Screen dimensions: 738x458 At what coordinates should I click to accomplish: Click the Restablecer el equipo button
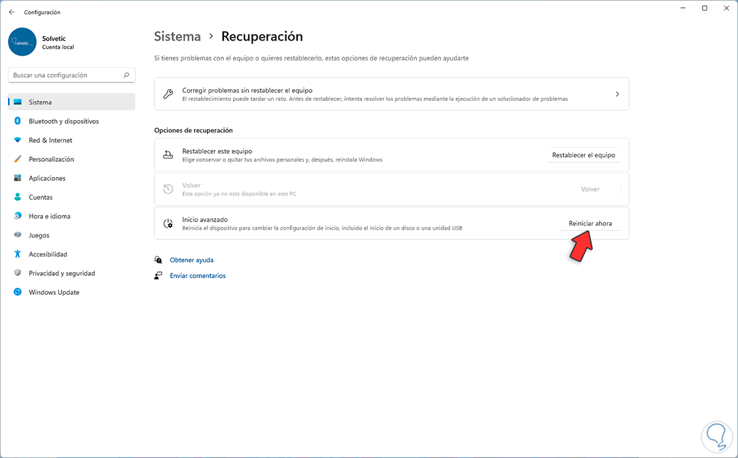(x=583, y=155)
